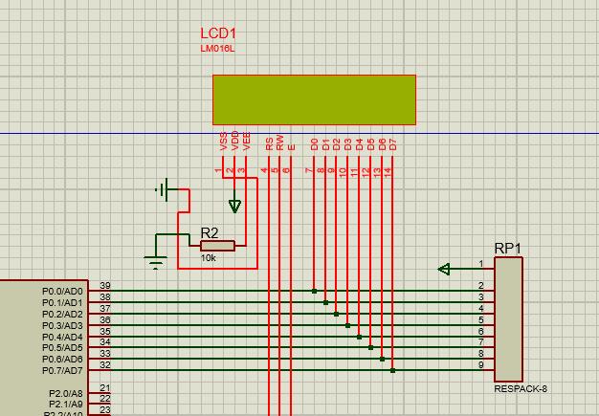
Task: Select the R2 resistor body
Action: click(x=217, y=246)
